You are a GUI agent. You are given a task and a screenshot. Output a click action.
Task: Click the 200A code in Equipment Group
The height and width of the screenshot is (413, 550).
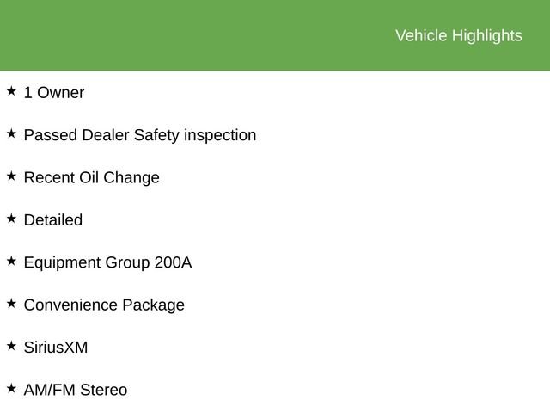(173, 262)
